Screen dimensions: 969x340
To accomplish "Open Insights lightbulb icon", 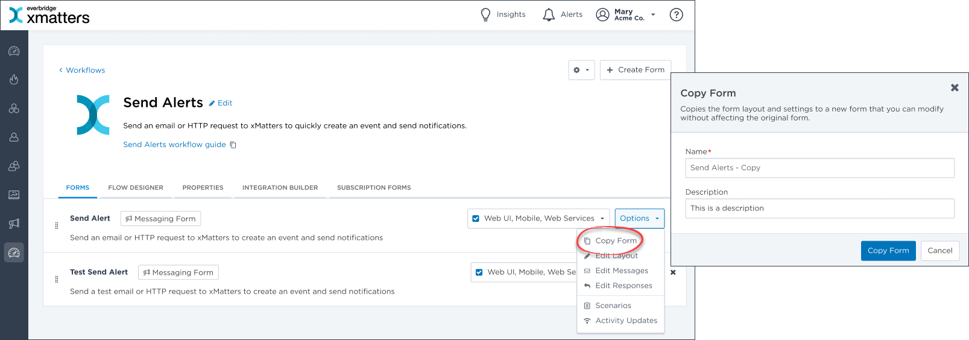I will [485, 14].
